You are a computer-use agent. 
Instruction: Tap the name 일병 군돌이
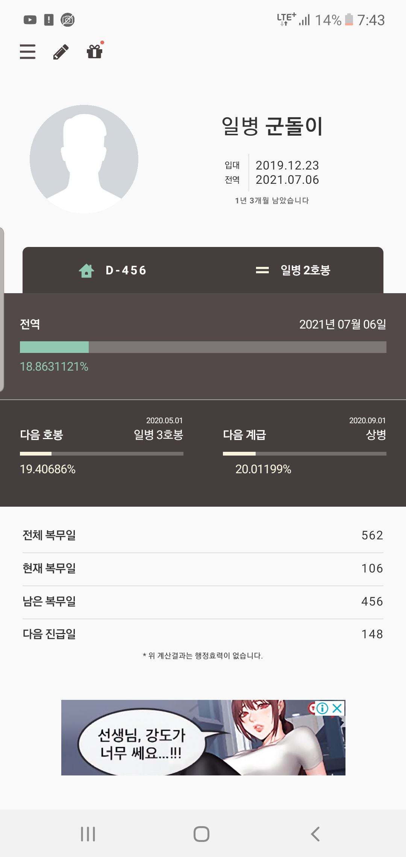272,126
